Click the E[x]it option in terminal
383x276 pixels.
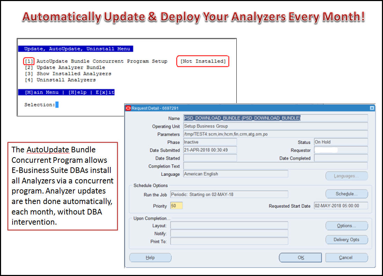pos(105,92)
